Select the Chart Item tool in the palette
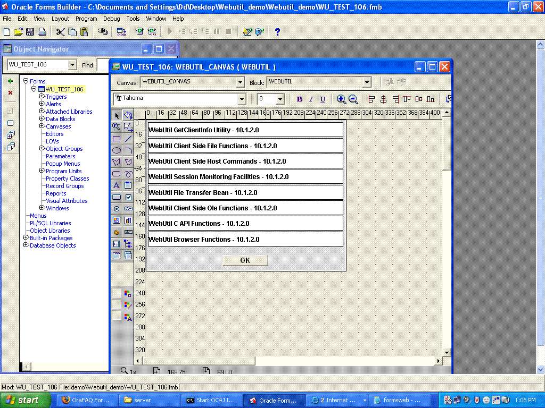 pos(128,220)
